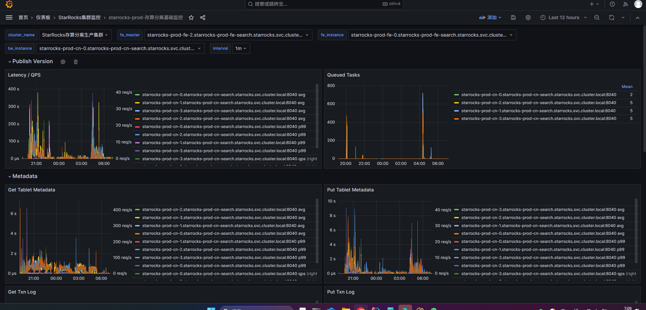
Task: Click yellow swatch of cn-2 Queued Tasks legend
Action: [x=456, y=103]
